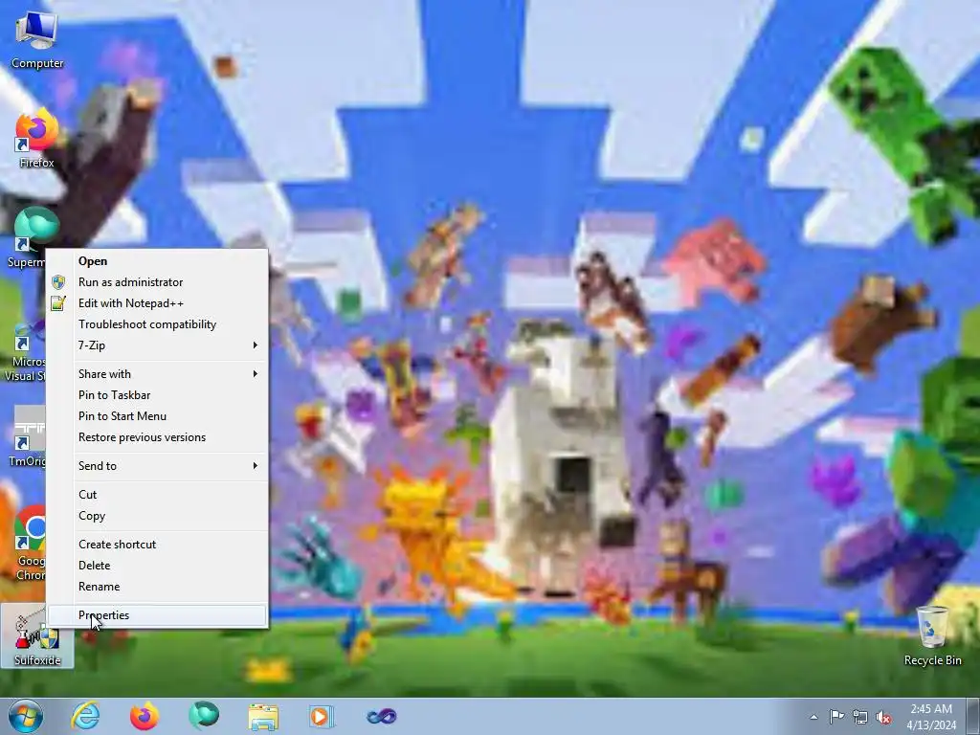Screen dimensions: 980x735
Task: Select the Microsoft Visual Studio desktop shortcut
Action: point(25,350)
